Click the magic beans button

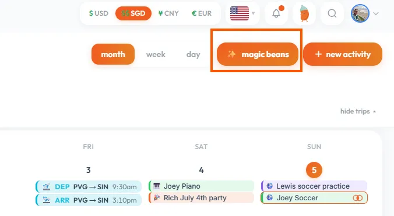[x=258, y=54]
